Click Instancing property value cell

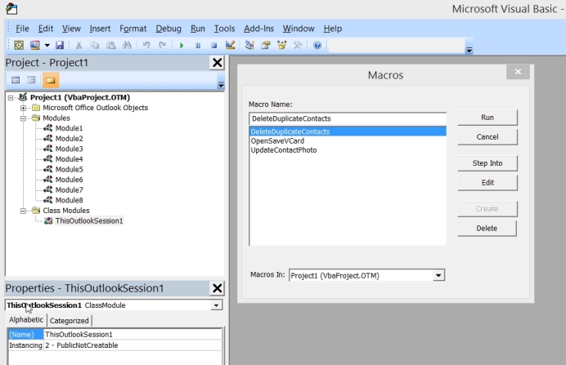pyautogui.click(x=133, y=345)
